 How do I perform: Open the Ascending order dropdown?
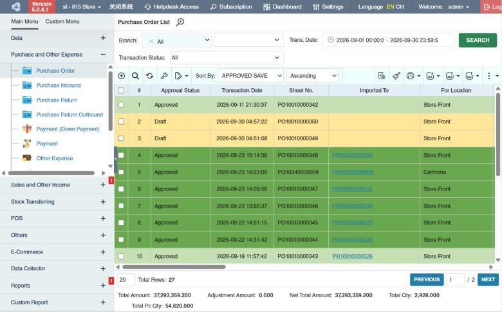tap(312, 76)
